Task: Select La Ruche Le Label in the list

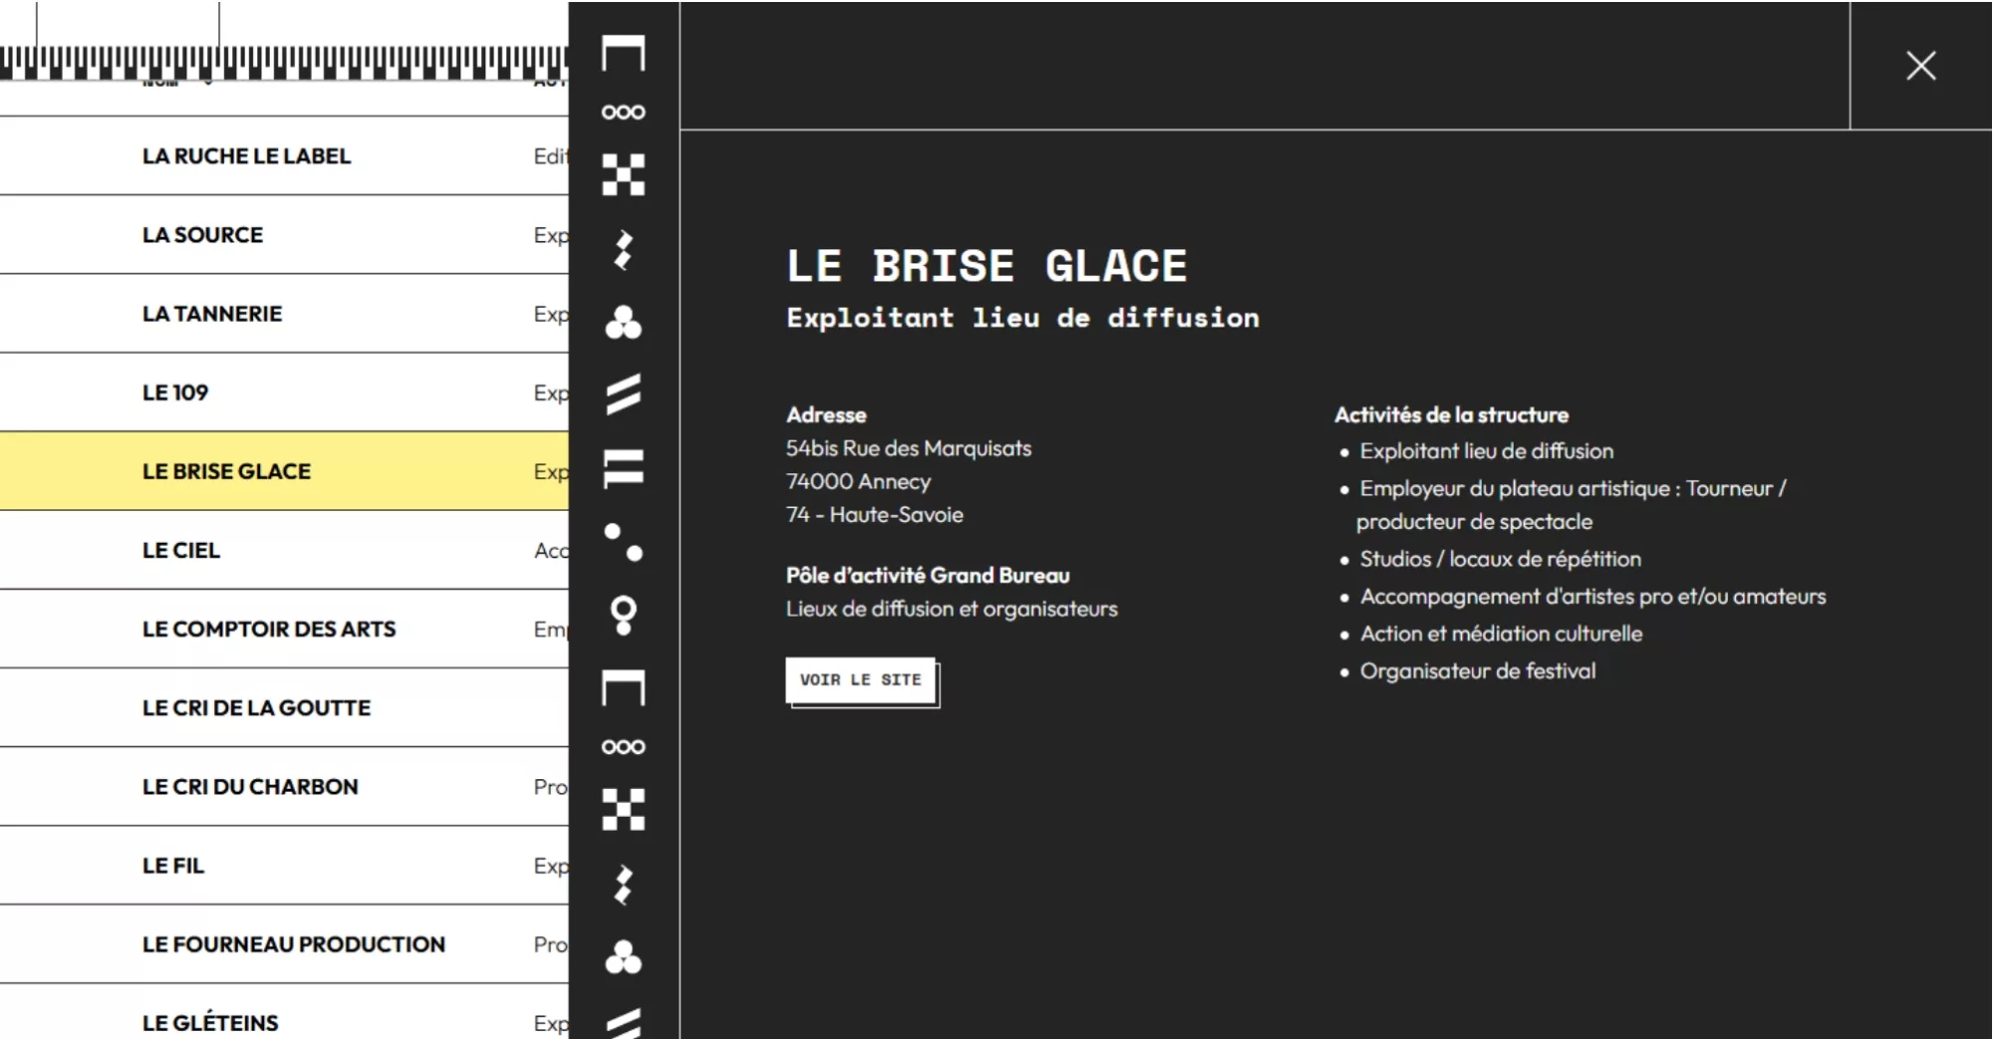Action: (x=246, y=156)
